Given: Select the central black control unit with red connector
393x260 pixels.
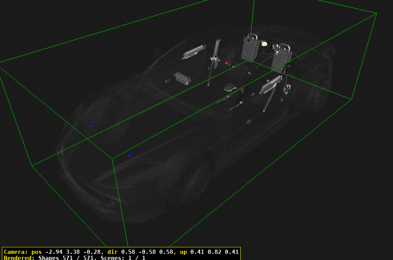Looking at the screenshot, I should (230, 87).
